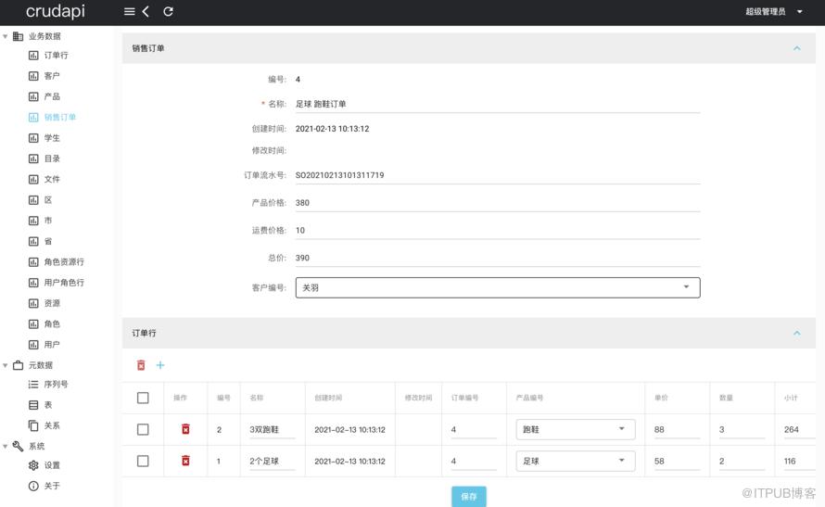This screenshot has width=825, height=507.
Task: Click the chart icon next to 角色资源行
Action: [x=33, y=262]
